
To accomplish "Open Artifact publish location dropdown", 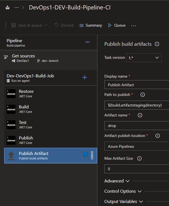I will coord(137,146).
